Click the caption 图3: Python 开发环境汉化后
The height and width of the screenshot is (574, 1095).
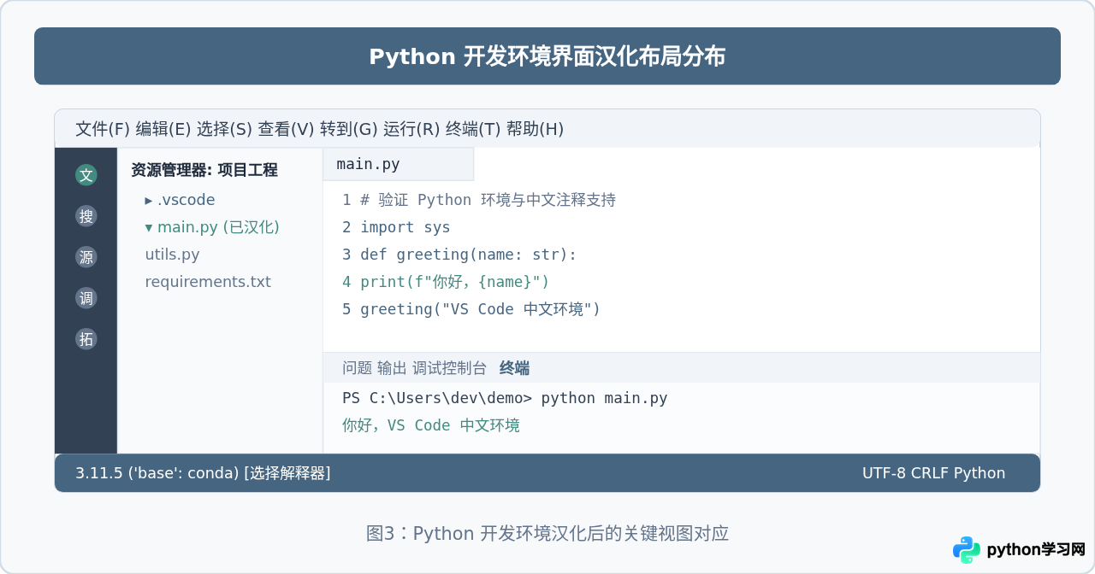(547, 534)
